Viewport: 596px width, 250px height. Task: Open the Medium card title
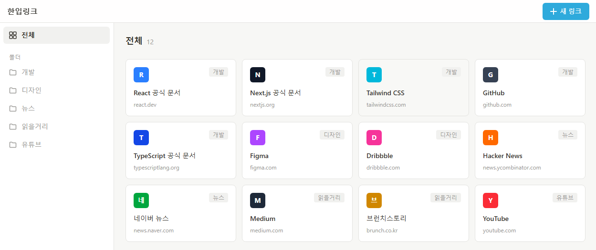tap(262, 219)
